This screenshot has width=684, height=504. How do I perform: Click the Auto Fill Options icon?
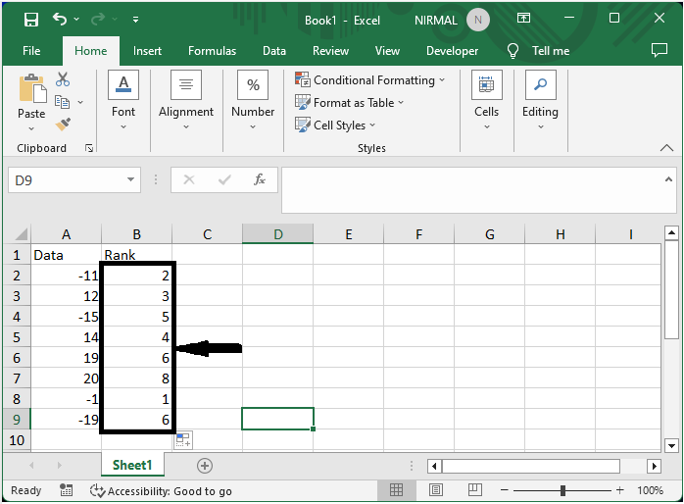(183, 440)
